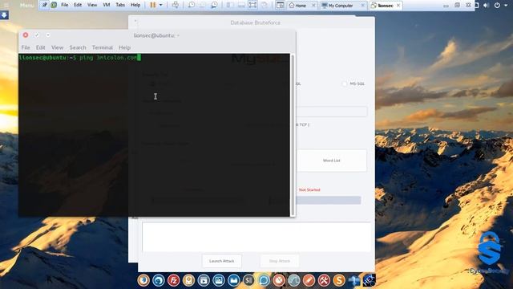This screenshot has width=513, height=289.
Task: Open the red tools settings dock icon
Action: [x=324, y=280]
